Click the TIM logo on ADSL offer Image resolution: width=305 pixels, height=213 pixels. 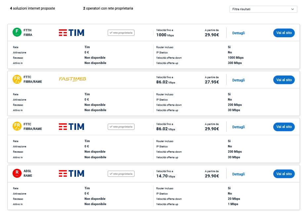point(71,173)
